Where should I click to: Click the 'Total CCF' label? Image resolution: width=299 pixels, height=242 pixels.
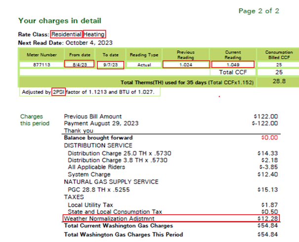(233, 72)
